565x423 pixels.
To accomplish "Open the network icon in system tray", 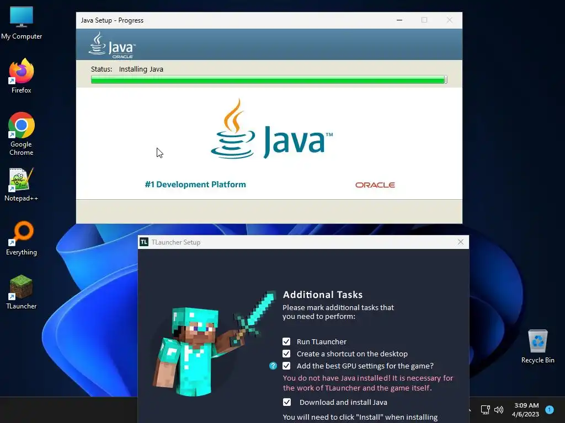I will (486, 409).
